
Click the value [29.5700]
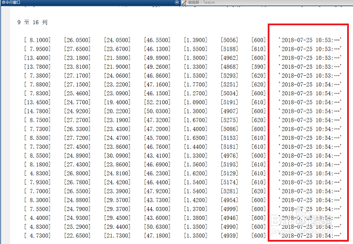tap(117, 200)
